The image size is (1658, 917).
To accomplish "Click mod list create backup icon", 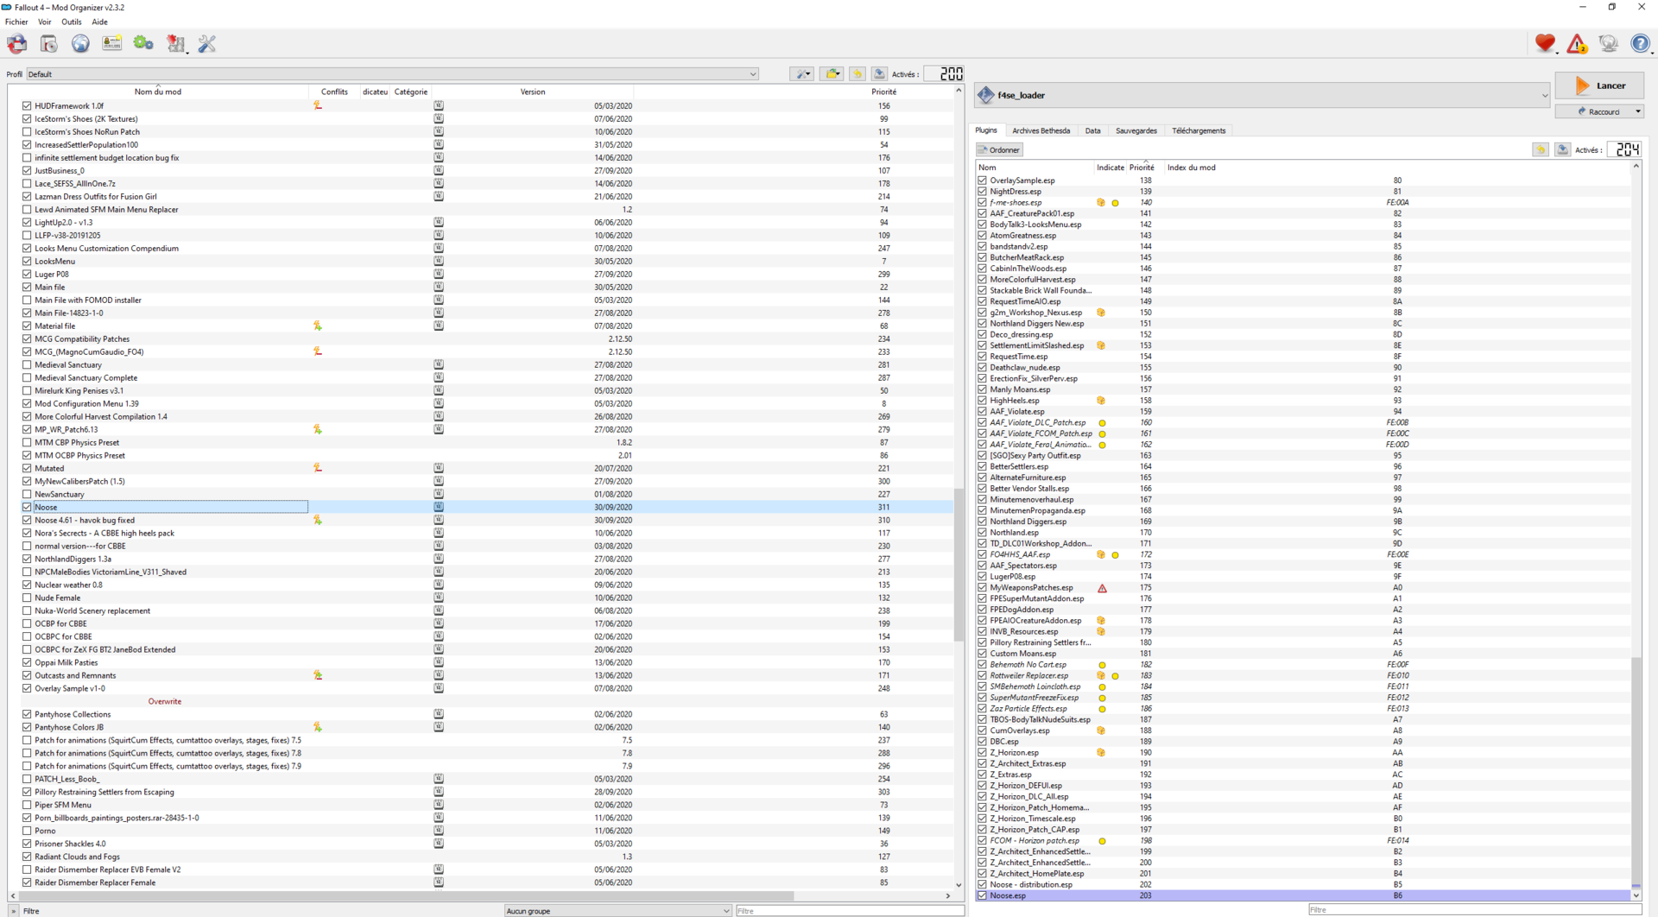I will [879, 74].
